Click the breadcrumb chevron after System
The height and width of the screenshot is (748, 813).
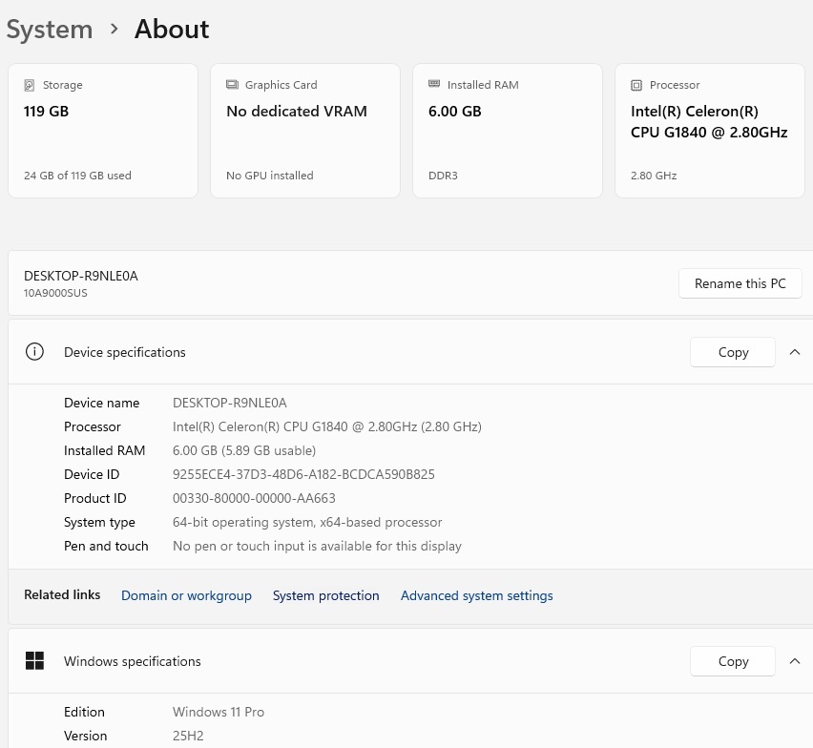(x=115, y=29)
